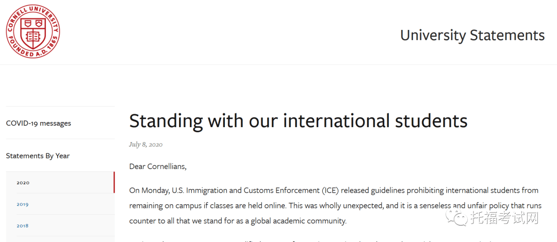Screen dimensions: 557x242
Task: Click the Dear Cornellians greeting line
Action: coord(158,166)
